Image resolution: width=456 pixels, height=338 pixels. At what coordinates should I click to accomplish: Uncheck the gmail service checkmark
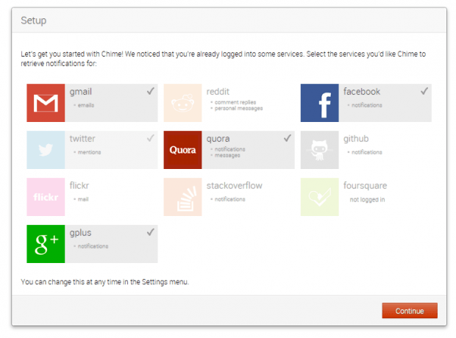click(150, 91)
